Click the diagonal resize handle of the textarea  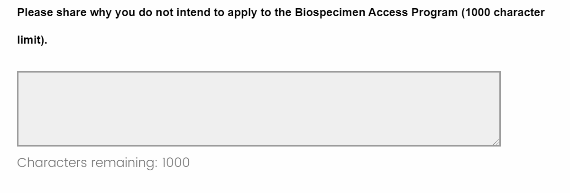coord(496,142)
